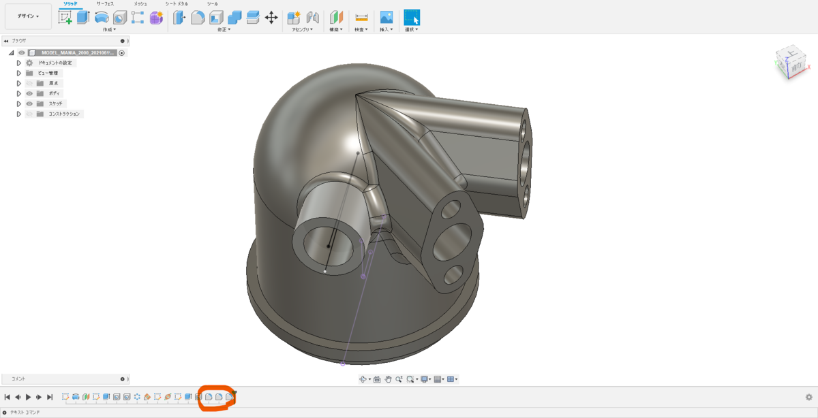Switch to the サーフェス tab
This screenshot has width=818, height=418.
pyautogui.click(x=104, y=3)
